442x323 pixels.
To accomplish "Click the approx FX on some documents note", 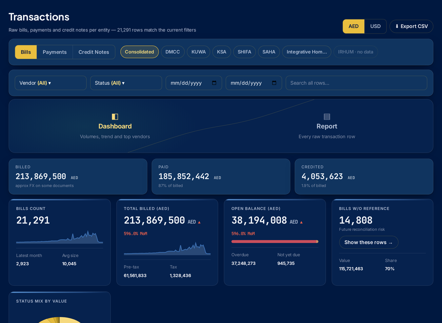I will 45,186.
